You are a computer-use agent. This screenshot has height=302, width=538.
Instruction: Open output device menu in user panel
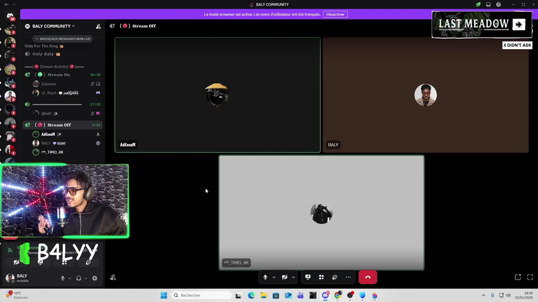click(86, 278)
